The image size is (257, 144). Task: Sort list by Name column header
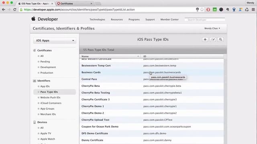pos(110,56)
